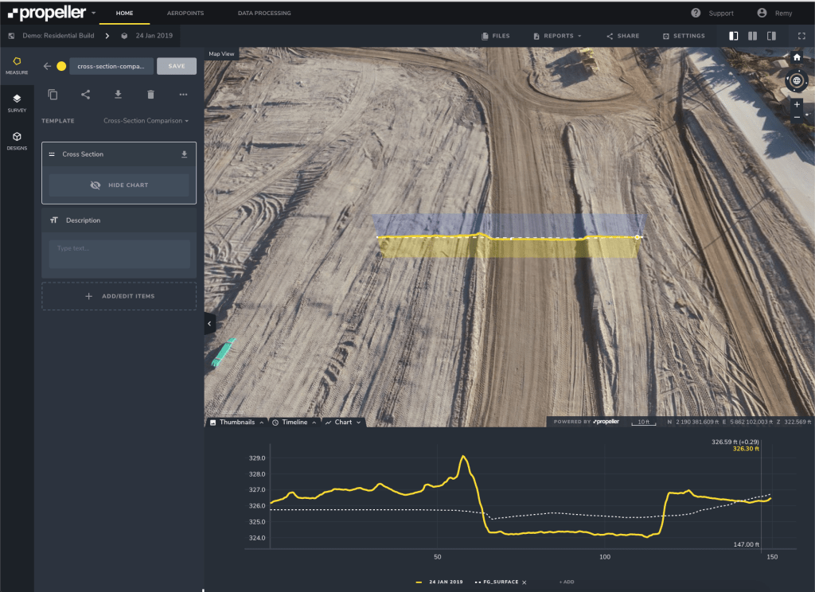Open more options via the ellipsis icon
The height and width of the screenshot is (592, 815).
(x=183, y=94)
